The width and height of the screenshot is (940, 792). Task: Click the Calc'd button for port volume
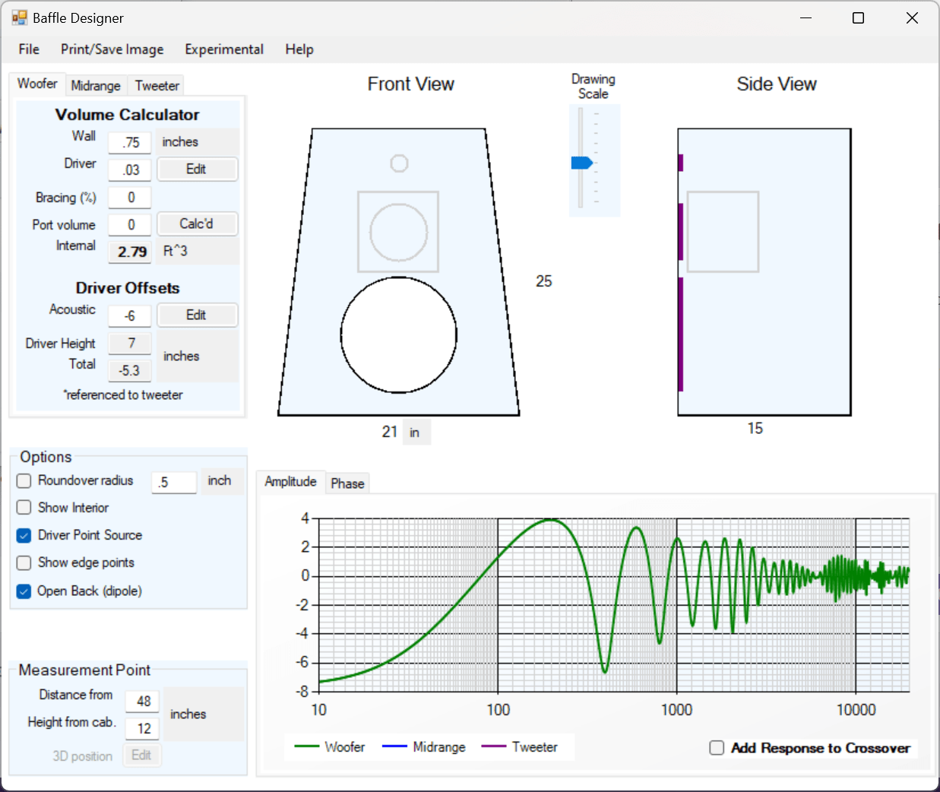tap(198, 223)
